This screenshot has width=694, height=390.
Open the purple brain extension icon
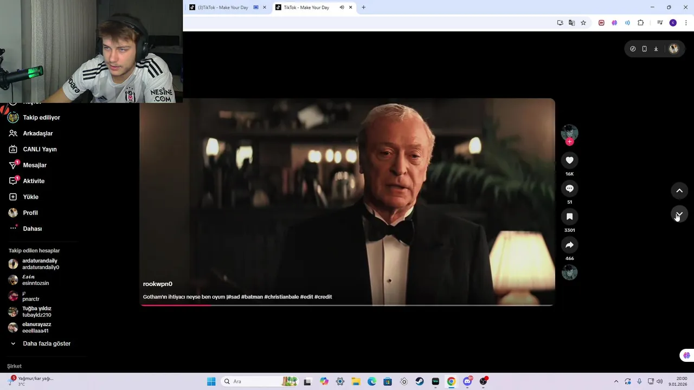(x=614, y=23)
